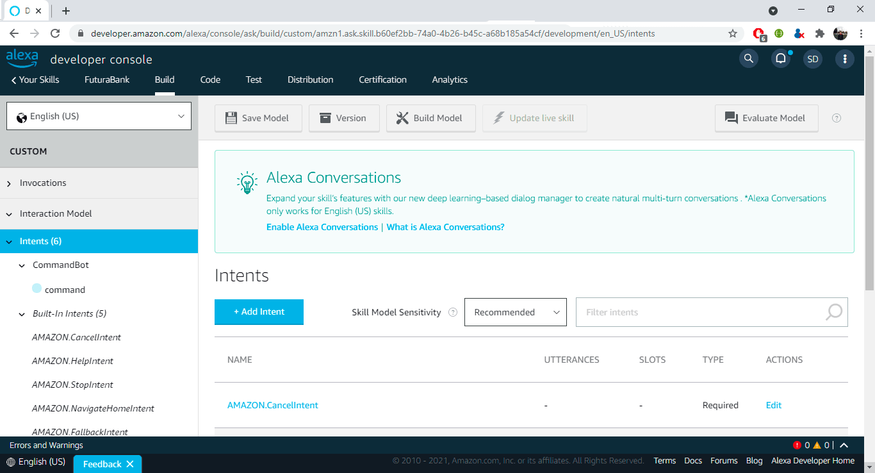This screenshot has height=473, width=875.
Task: Open the English (US) language dropdown
Action: tap(99, 116)
